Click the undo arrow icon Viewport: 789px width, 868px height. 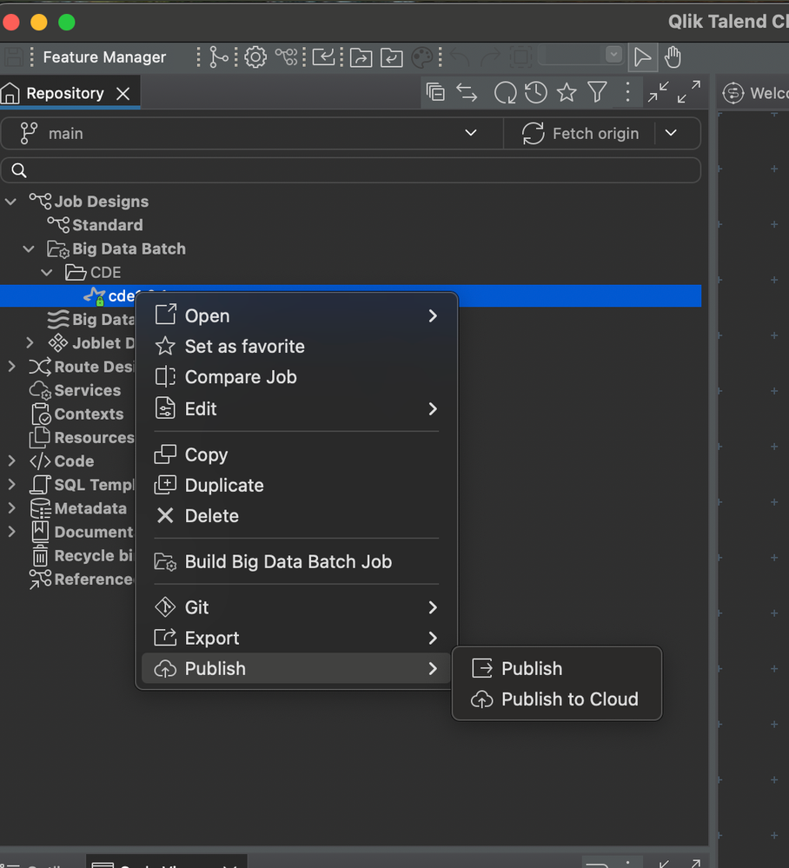tap(460, 57)
